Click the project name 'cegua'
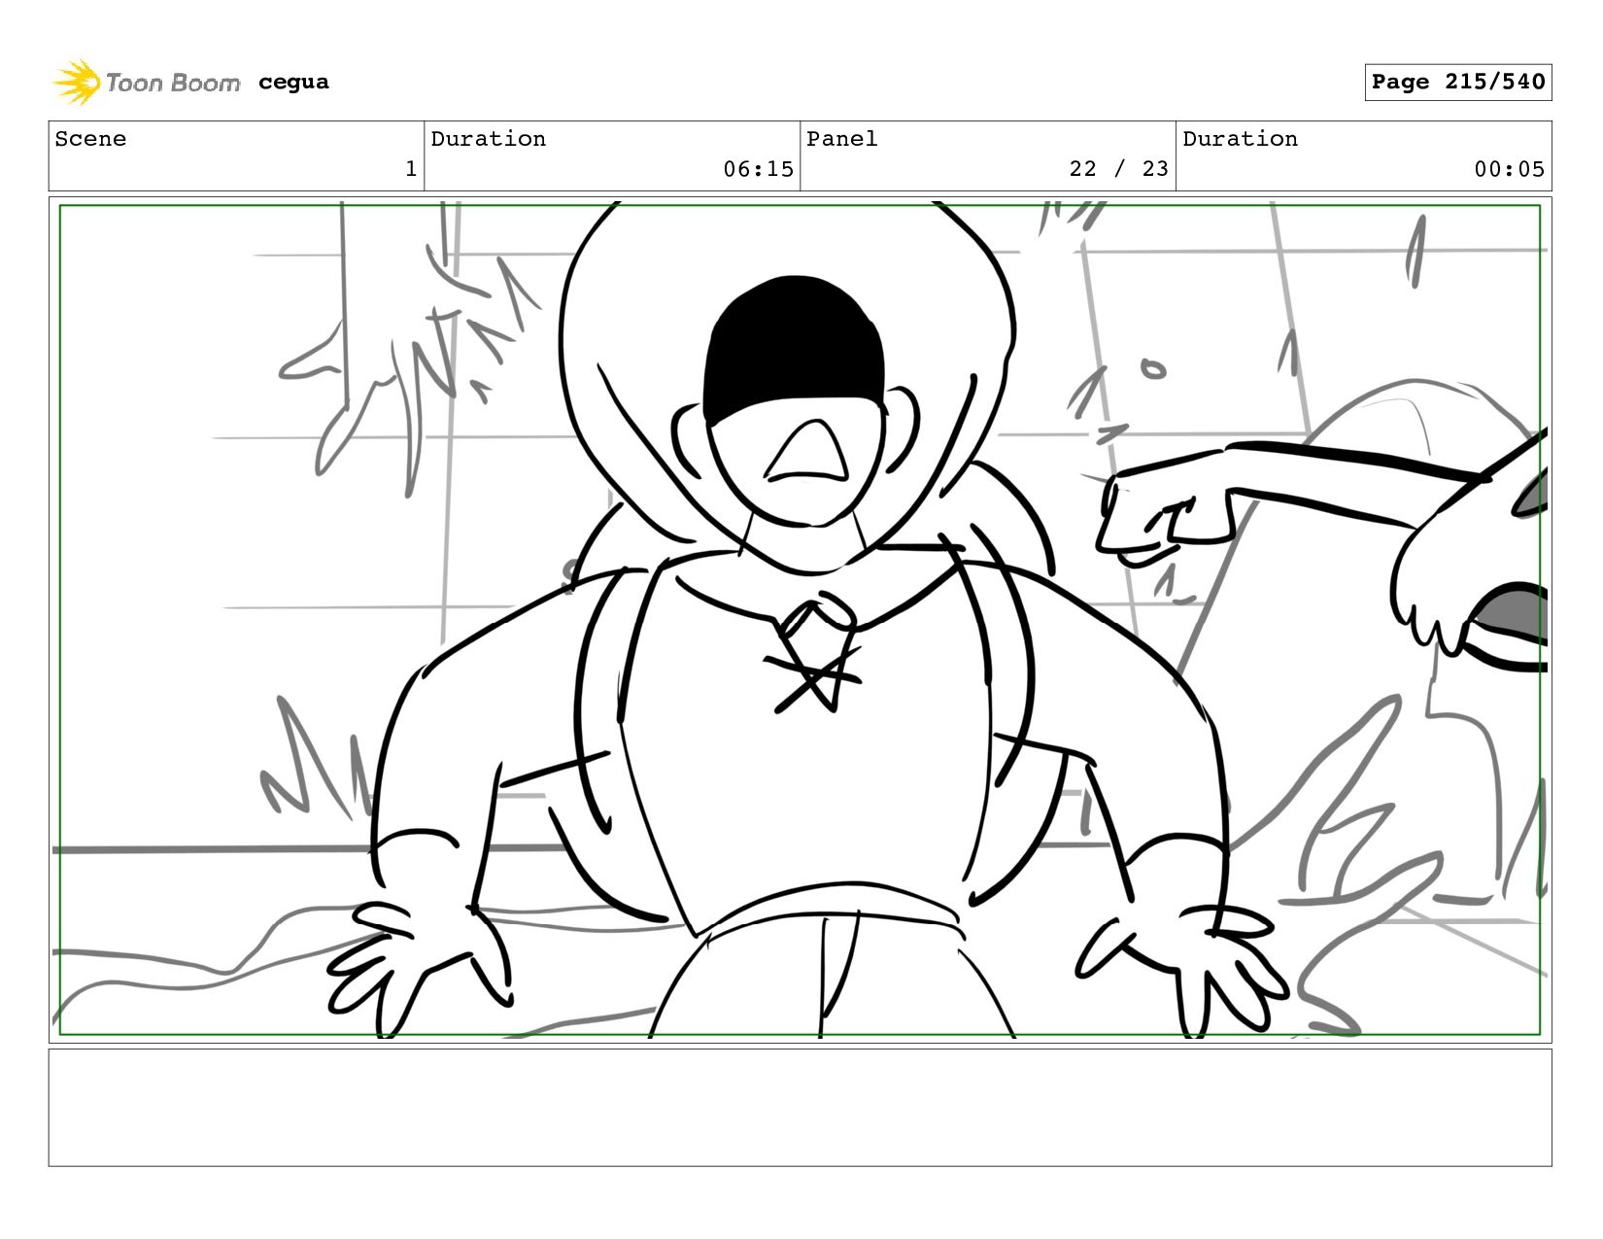The width and height of the screenshot is (1603, 1239). [293, 82]
